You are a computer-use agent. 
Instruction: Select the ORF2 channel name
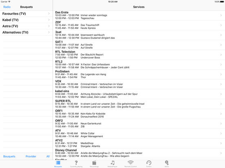click(59, 121)
